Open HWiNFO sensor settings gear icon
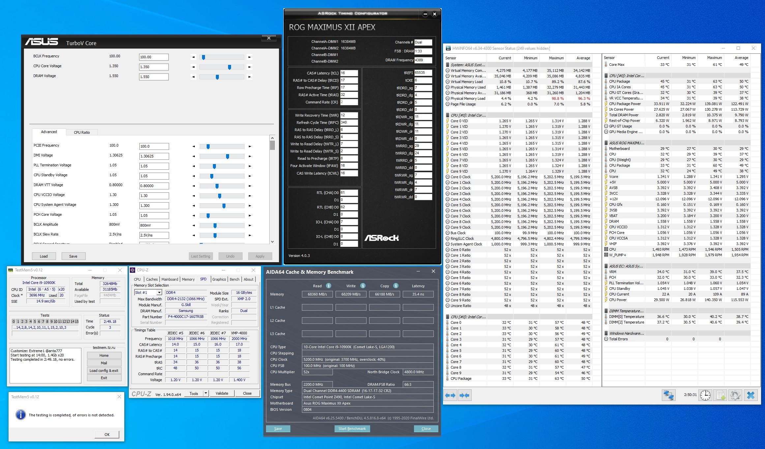765x449 pixels. (x=735, y=395)
